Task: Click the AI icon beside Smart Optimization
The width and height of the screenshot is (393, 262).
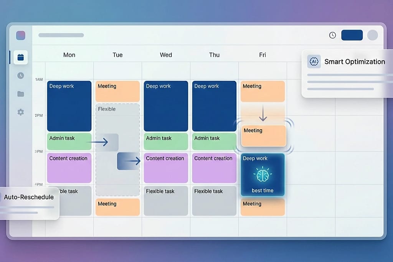Action: pos(314,61)
